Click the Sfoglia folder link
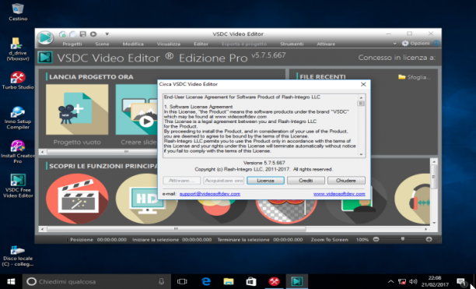Screen dimensions: 476x289 point(414,77)
